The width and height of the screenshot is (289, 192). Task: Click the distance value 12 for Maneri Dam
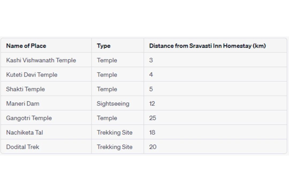(152, 103)
